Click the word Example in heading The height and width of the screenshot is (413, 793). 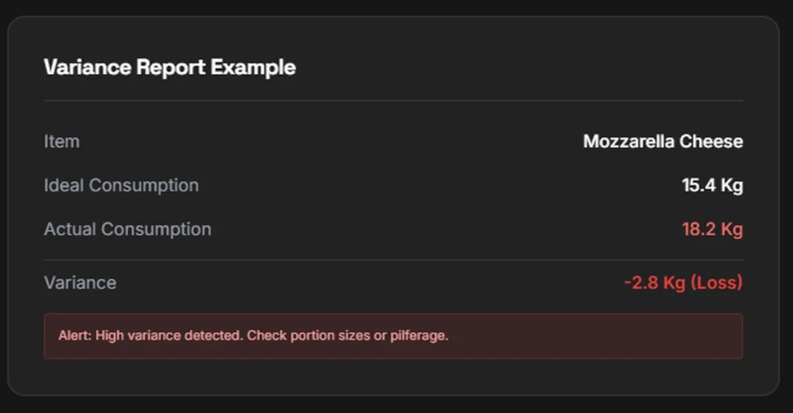point(253,67)
